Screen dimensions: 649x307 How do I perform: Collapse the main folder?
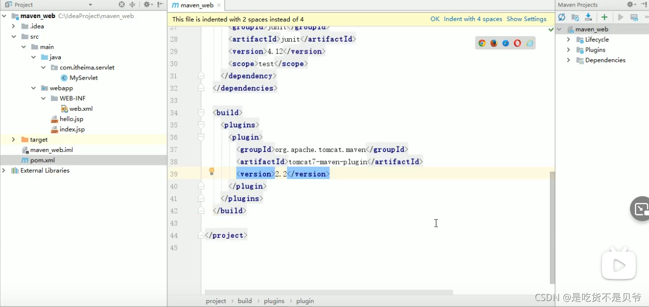pyautogui.click(x=24, y=47)
